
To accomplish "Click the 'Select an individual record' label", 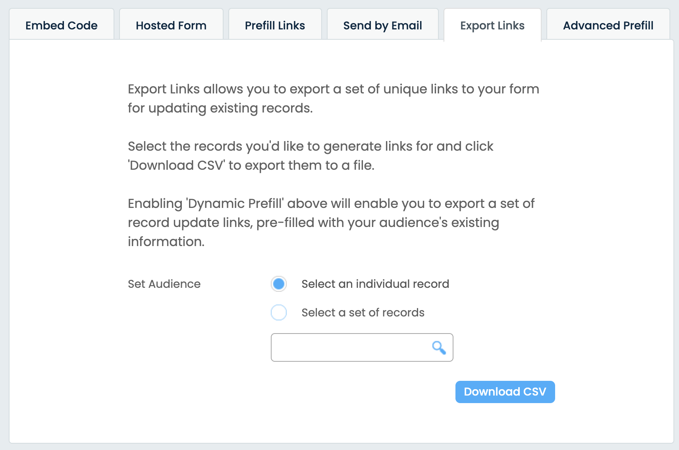I will click(375, 284).
